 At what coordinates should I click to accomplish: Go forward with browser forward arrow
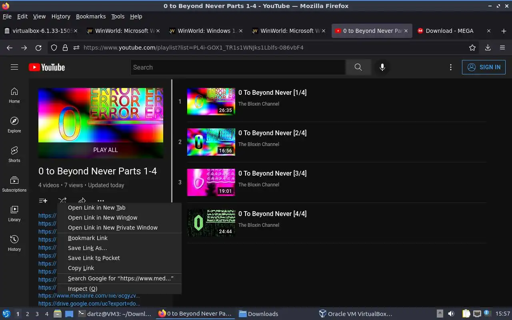click(x=24, y=48)
